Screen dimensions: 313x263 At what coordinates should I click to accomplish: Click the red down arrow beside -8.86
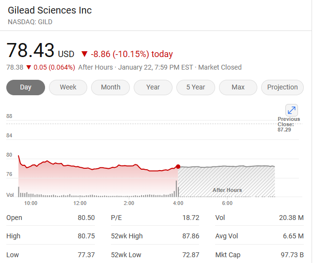tap(84, 54)
